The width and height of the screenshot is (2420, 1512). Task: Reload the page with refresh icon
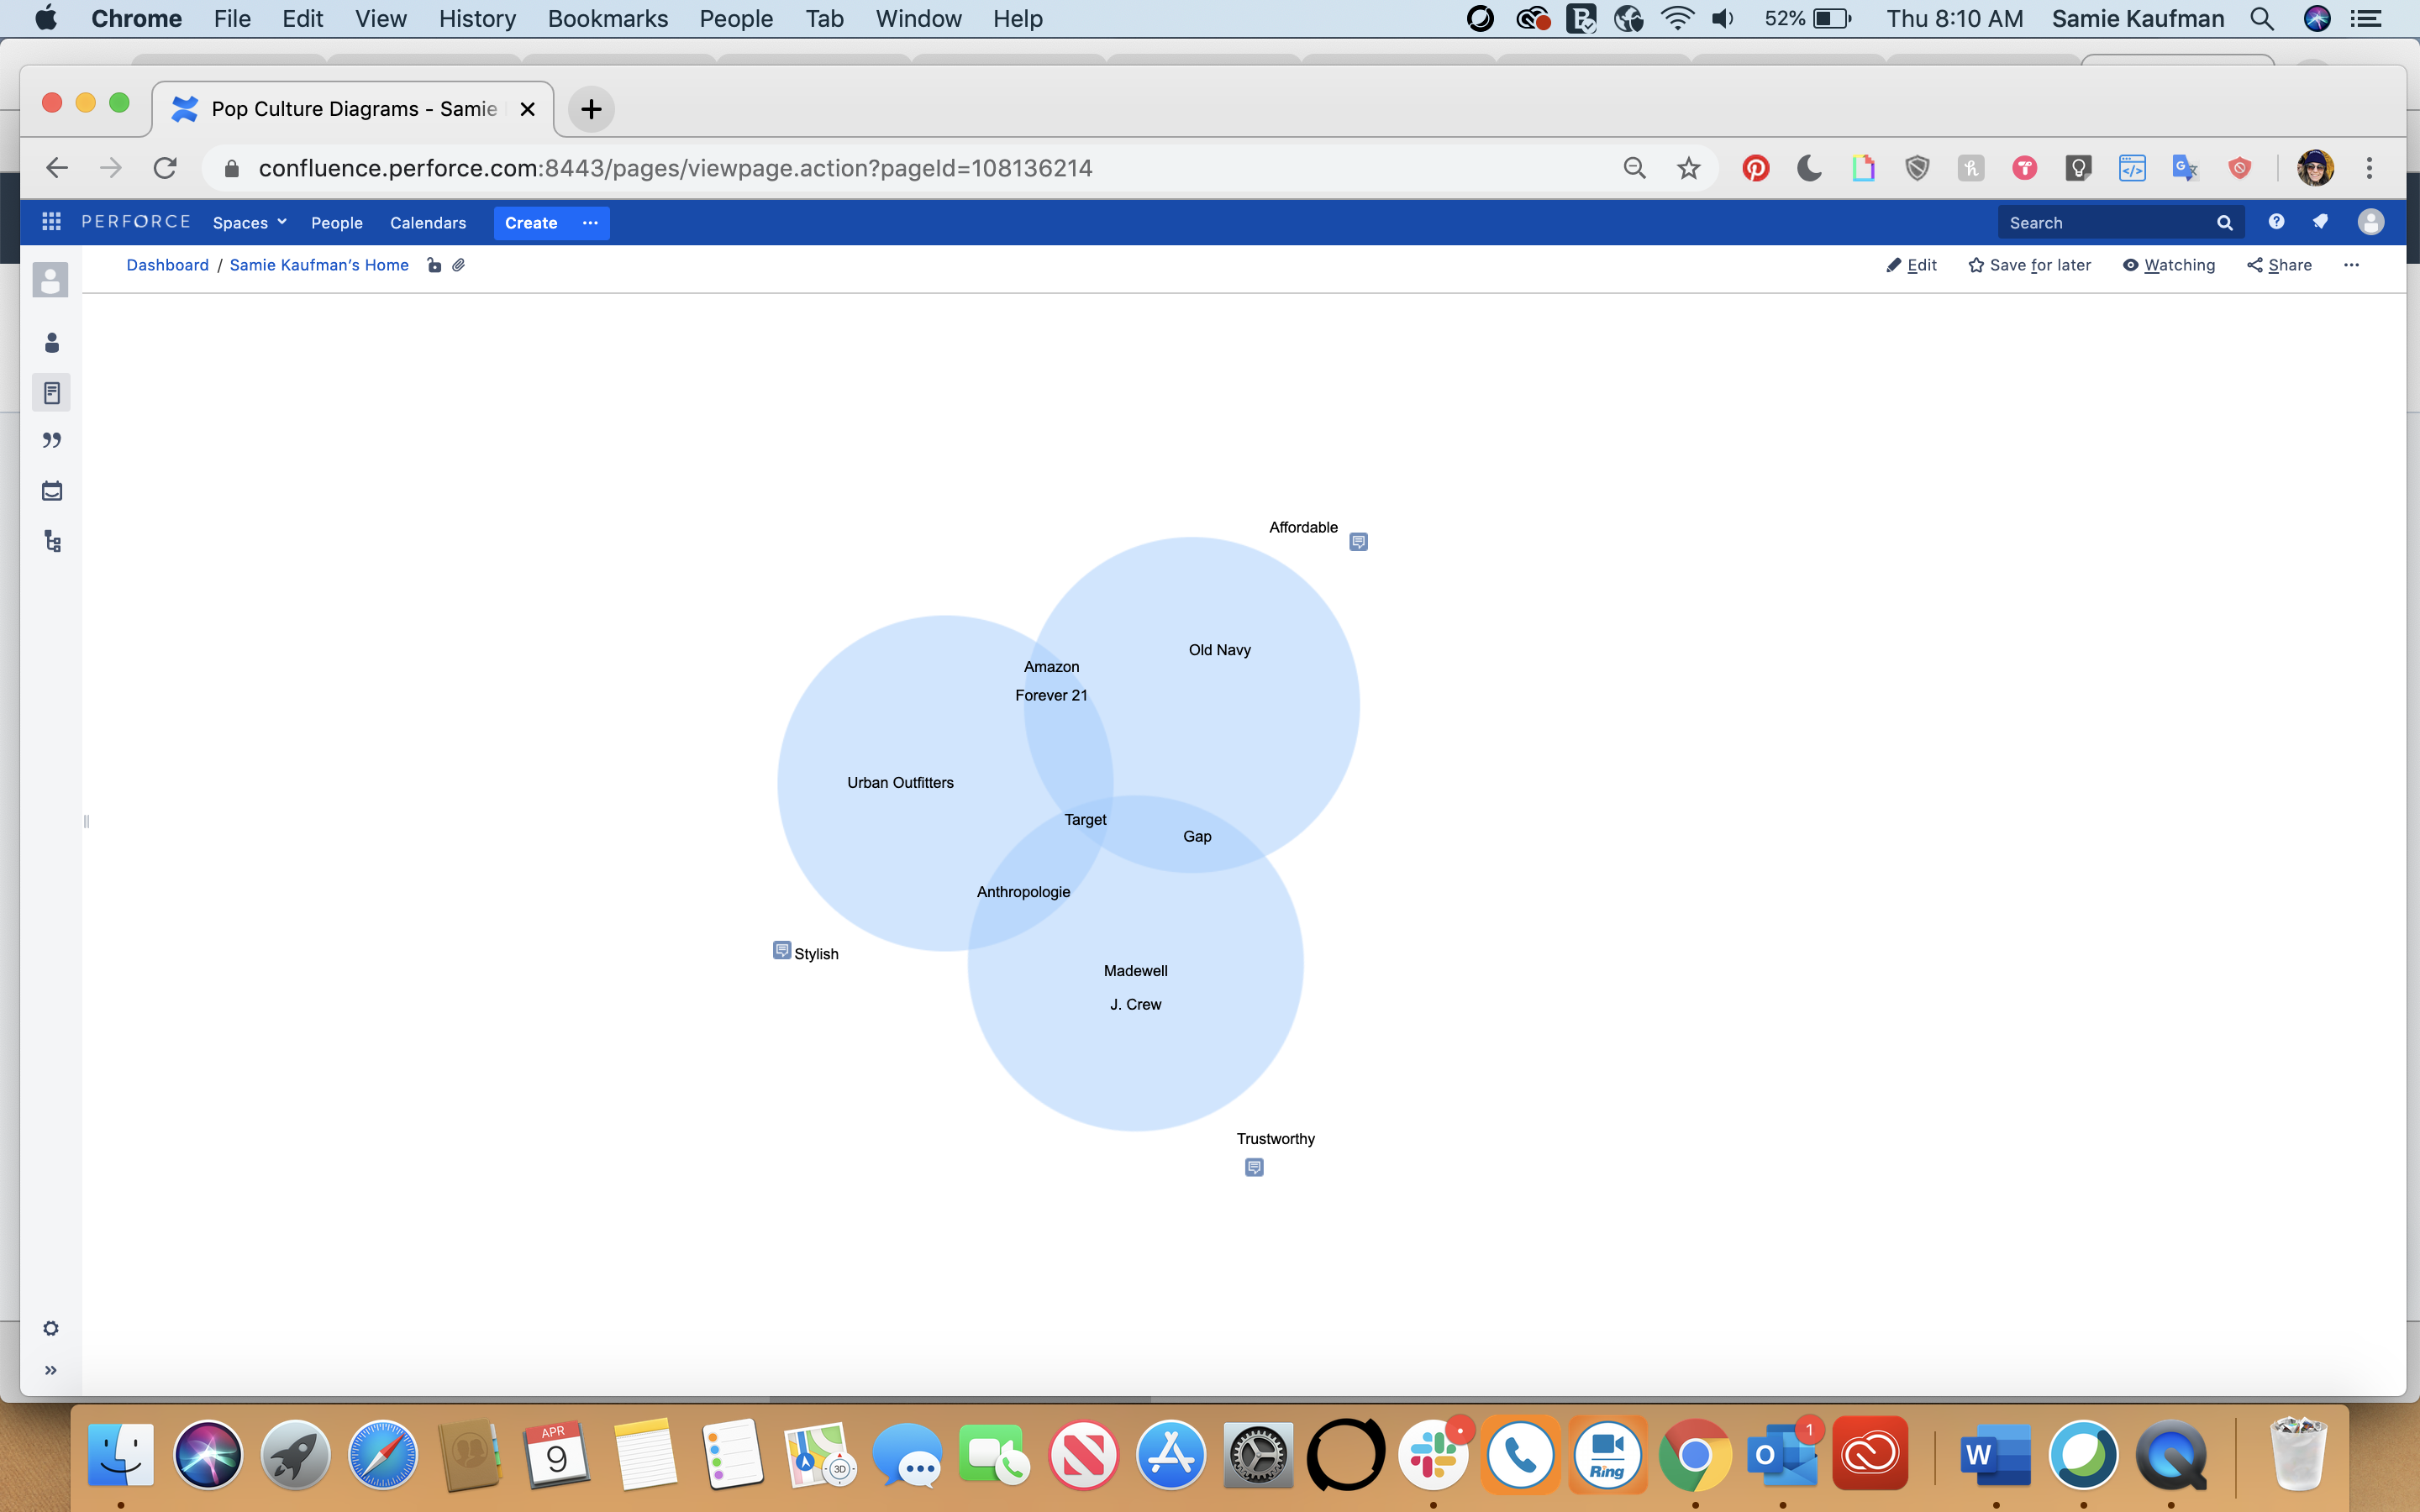[x=165, y=168]
